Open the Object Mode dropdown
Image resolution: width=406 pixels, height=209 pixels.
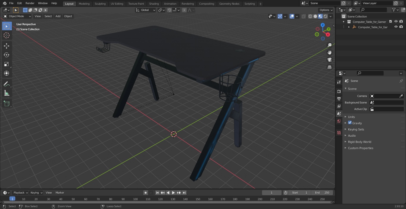click(x=17, y=16)
